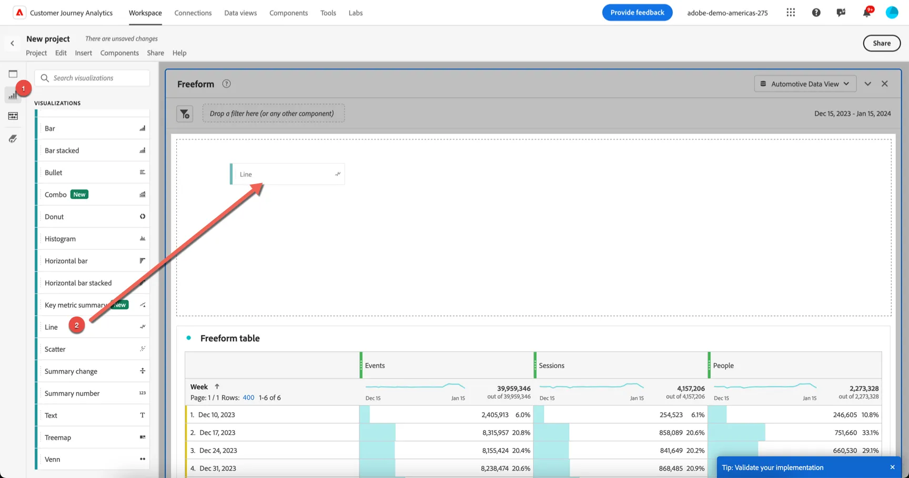Switch to Data views tab
Image resolution: width=909 pixels, height=478 pixels.
[x=240, y=13]
